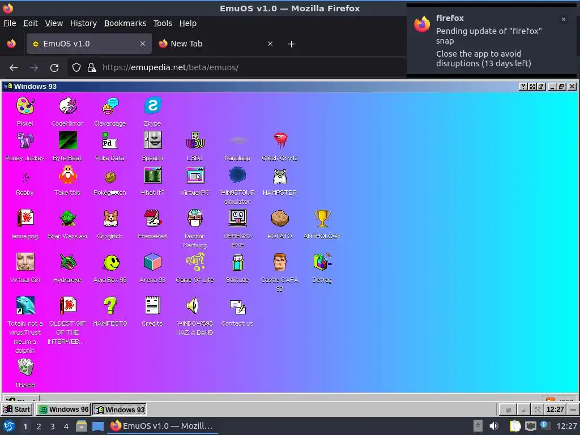The width and height of the screenshot is (580, 435).
Task: Open the Take this icon
Action: tap(67, 176)
